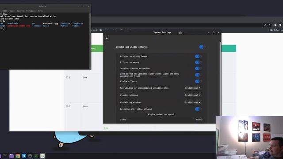
Task: Toggle Effects on dialog boxes
Action: 198,57
